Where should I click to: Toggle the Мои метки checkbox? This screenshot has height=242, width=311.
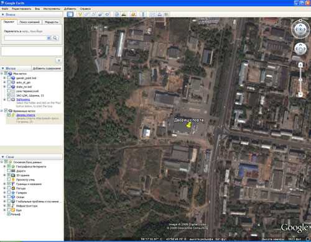coord(6,73)
